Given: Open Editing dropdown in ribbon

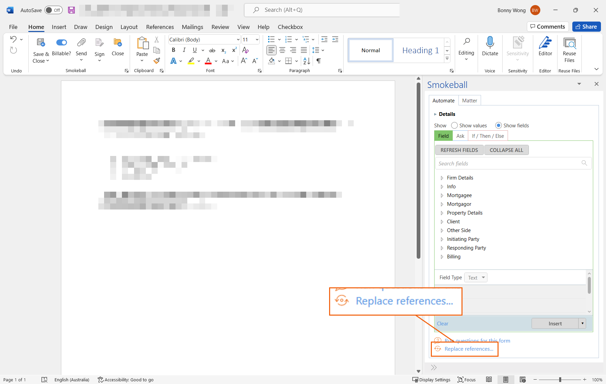Looking at the screenshot, I should [466, 50].
